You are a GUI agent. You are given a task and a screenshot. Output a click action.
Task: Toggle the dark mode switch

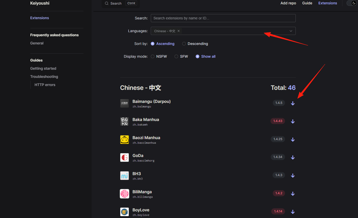[x=352, y=3]
